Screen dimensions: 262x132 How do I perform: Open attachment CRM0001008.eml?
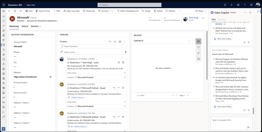[76, 98]
